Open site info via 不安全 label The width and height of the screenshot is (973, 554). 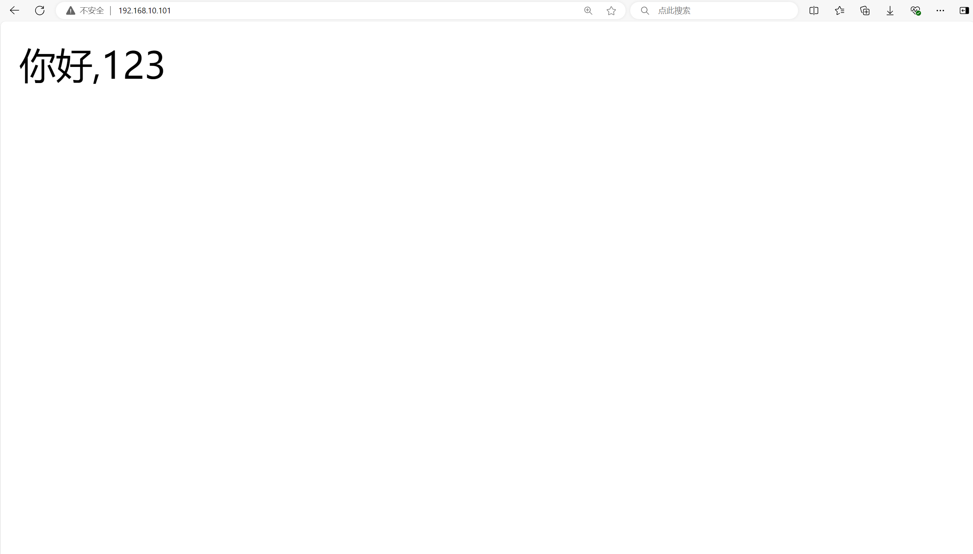pos(92,11)
